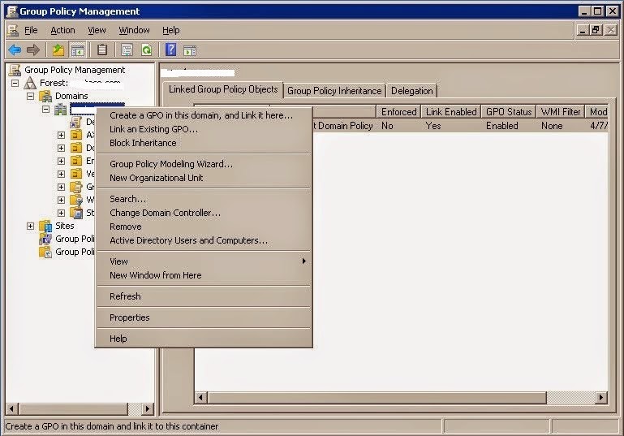Image resolution: width=624 pixels, height=436 pixels.
Task: Click the 'Enabled' GPO Status cell
Action: tap(502, 126)
